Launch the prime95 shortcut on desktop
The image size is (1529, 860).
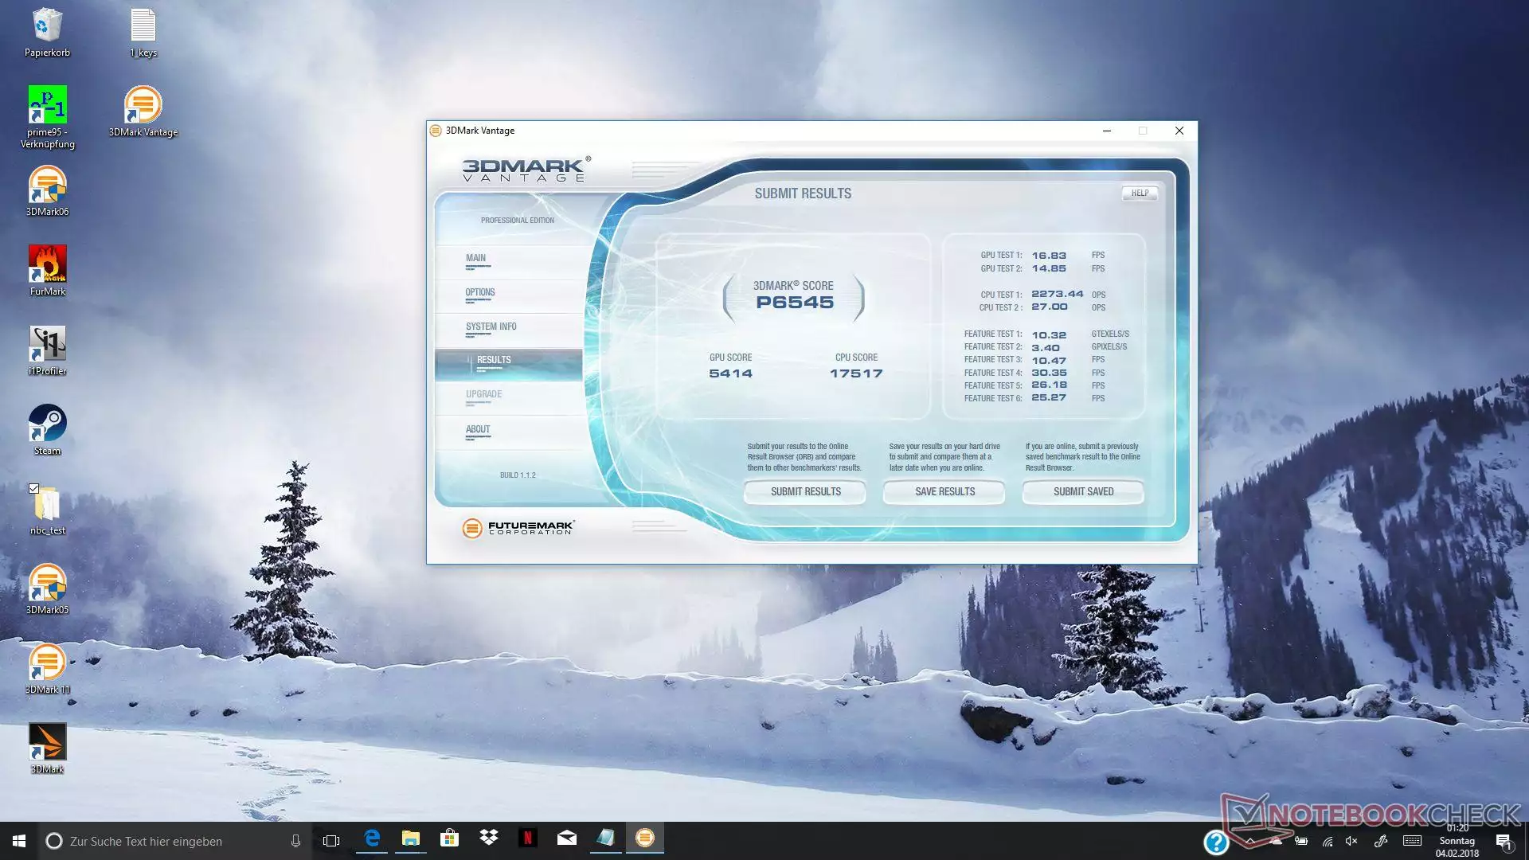tap(47, 117)
